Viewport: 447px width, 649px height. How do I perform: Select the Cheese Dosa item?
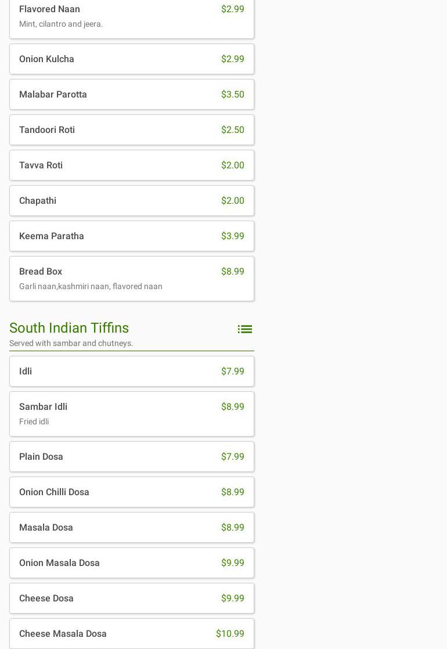tap(131, 598)
